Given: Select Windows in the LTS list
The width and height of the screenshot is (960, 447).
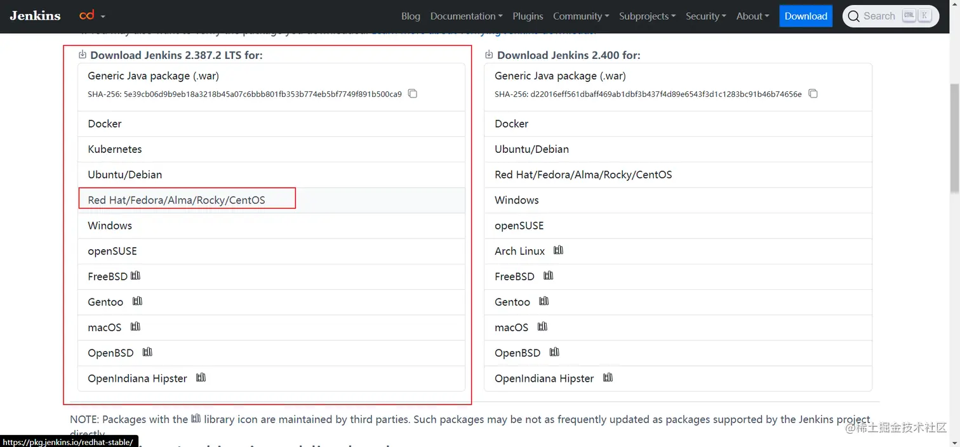Looking at the screenshot, I should pos(271,225).
